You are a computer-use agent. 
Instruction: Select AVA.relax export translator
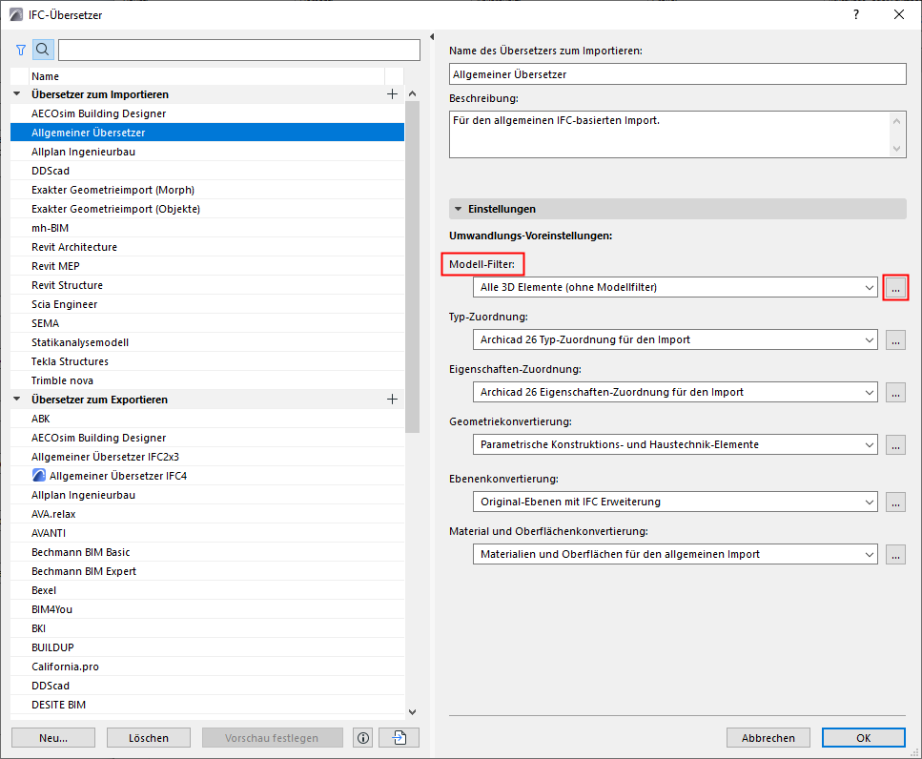click(x=207, y=514)
